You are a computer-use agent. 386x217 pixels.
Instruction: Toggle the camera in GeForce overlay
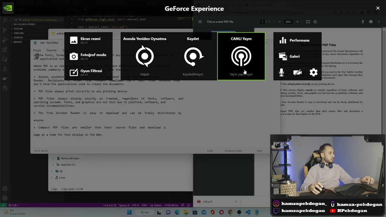(297, 72)
